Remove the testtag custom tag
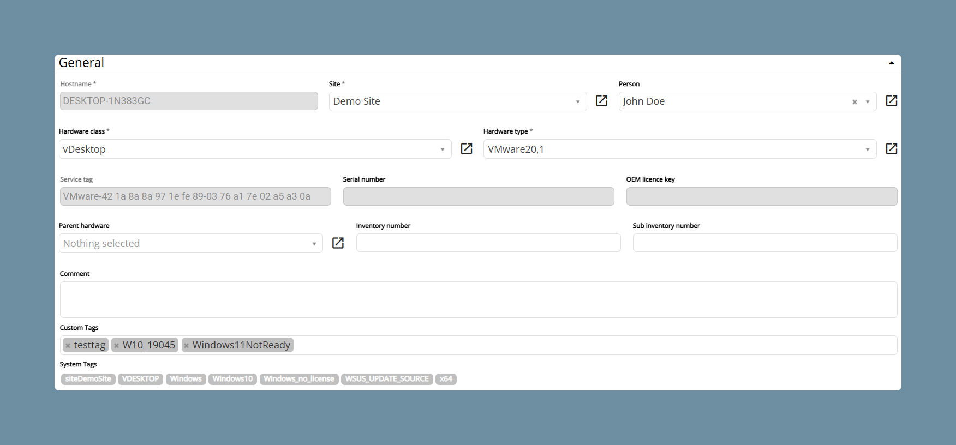This screenshot has width=956, height=445. 68,346
